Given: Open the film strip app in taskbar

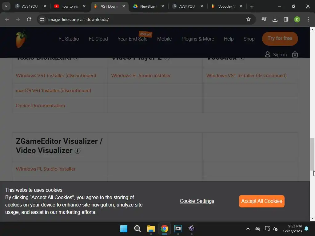Looking at the screenshot, I should point(178,229).
